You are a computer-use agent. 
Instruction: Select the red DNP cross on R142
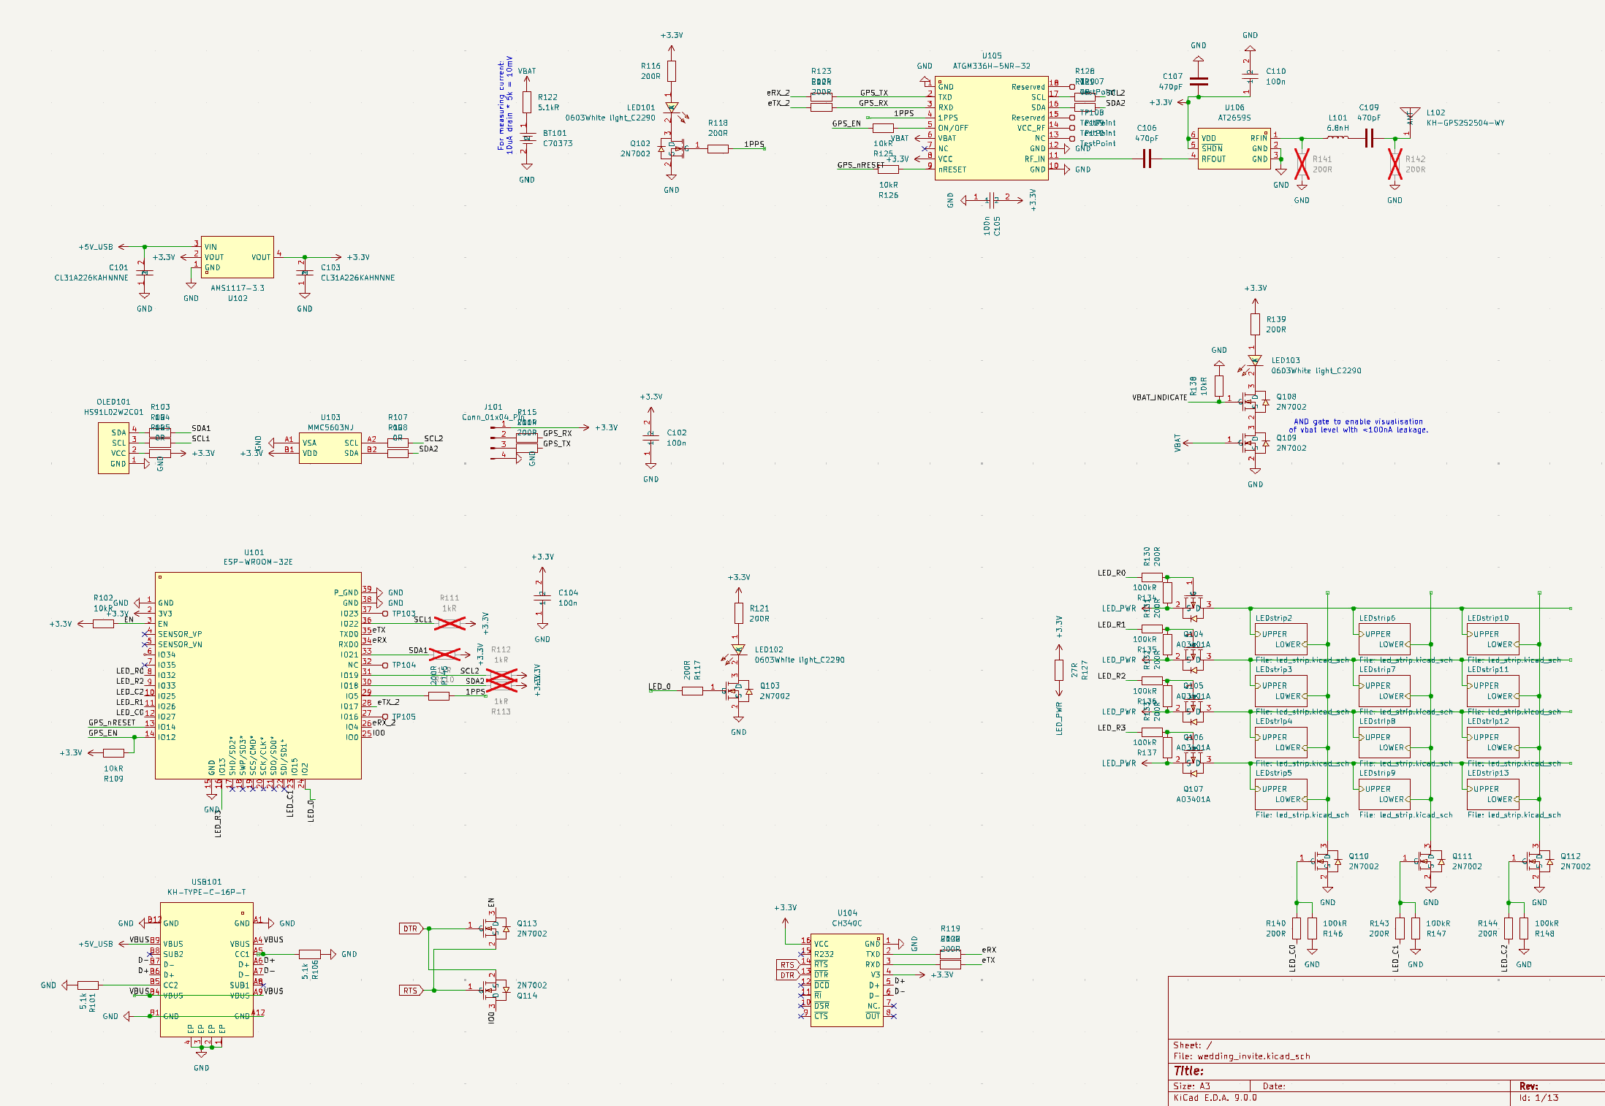[x=1395, y=164]
